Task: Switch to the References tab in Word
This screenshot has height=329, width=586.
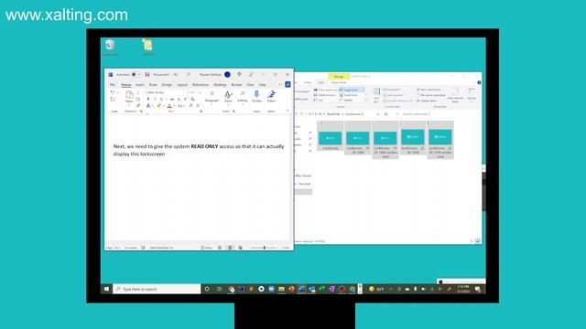Action: pyautogui.click(x=201, y=85)
